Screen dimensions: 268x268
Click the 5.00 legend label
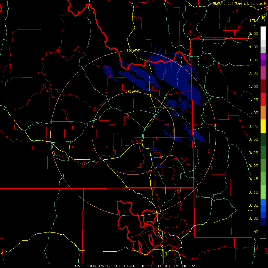coord(253,33)
